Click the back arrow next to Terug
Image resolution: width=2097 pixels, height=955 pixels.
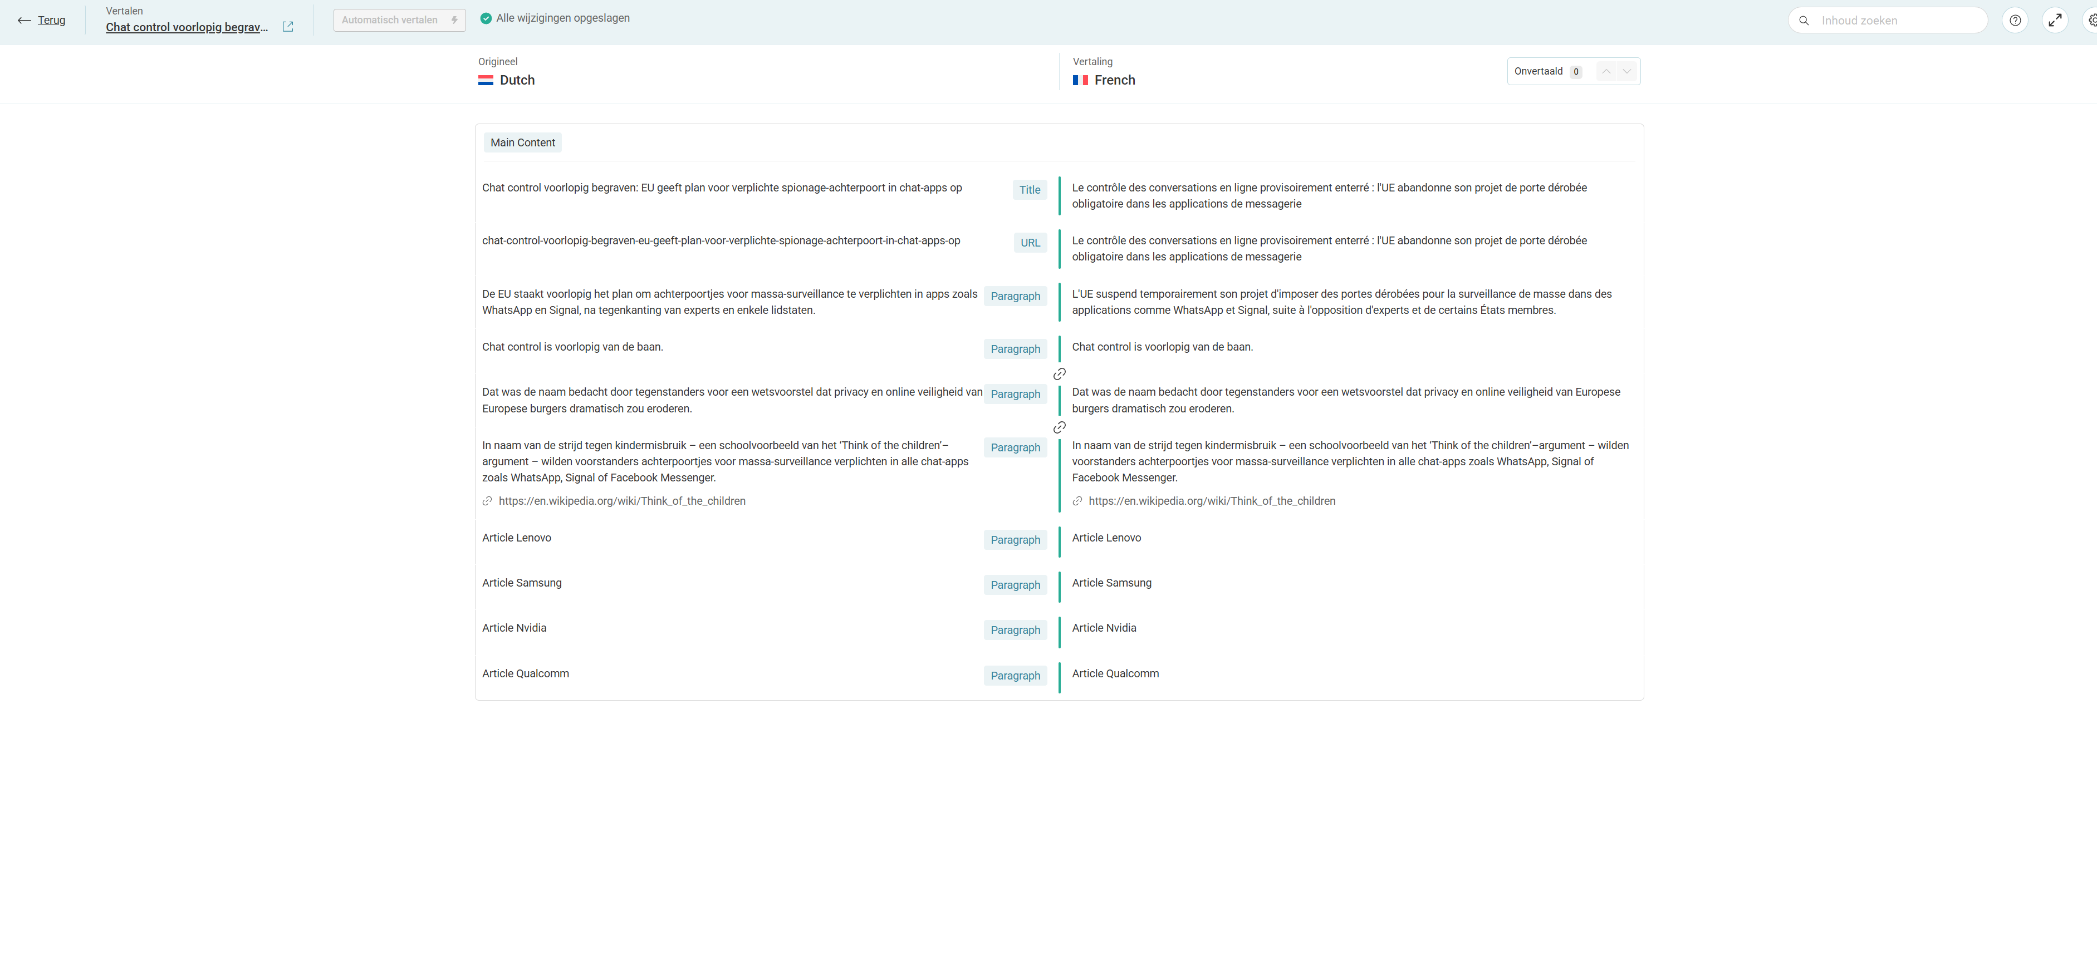point(25,21)
